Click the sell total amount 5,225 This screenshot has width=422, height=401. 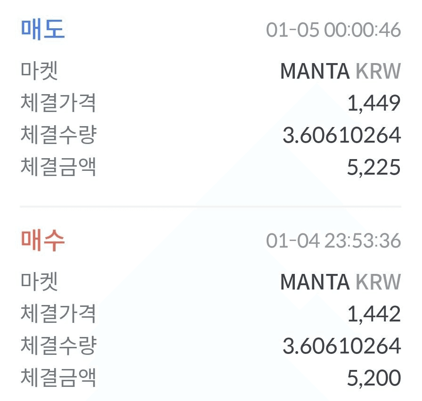click(x=373, y=168)
